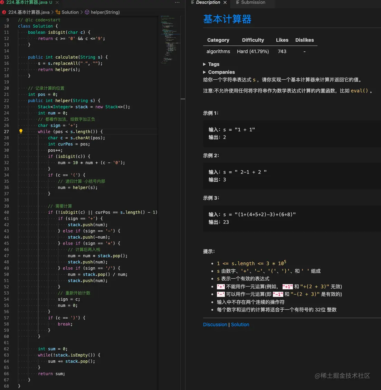Click the 'while(!stack.isEmpty())' line
381x390 pixels.
(69, 355)
